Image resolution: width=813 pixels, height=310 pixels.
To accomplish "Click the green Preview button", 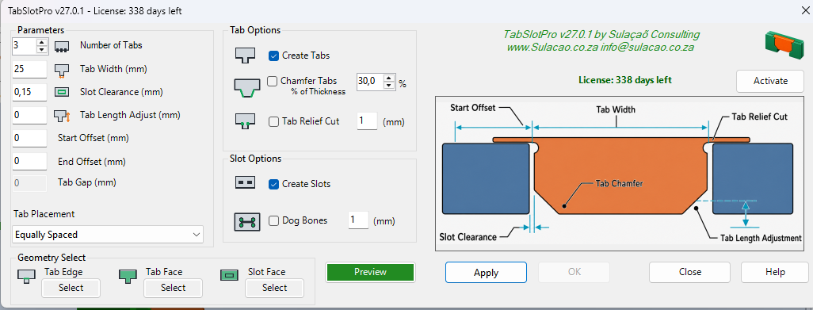I will pyautogui.click(x=371, y=272).
